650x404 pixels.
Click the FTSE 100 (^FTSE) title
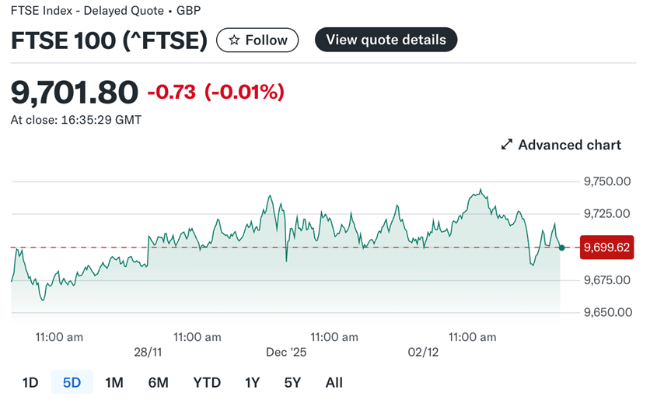click(109, 40)
